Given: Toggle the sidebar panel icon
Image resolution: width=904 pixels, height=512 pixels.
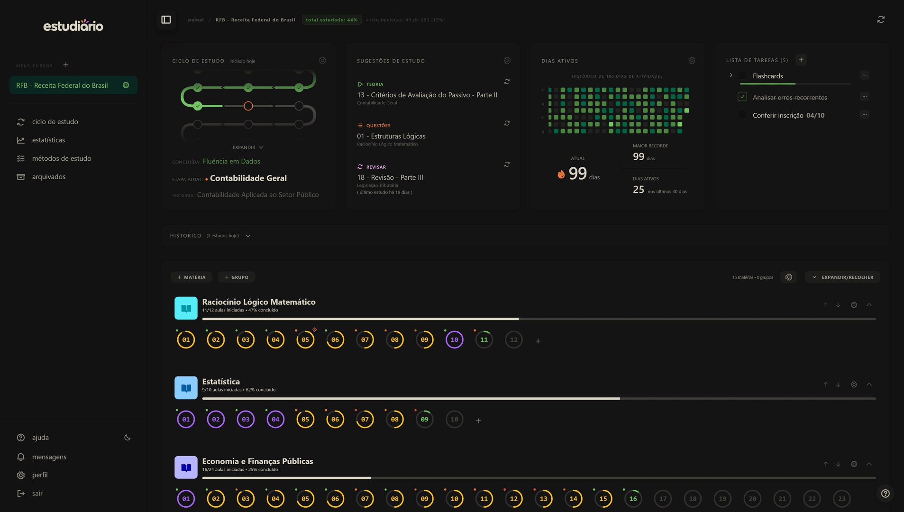Looking at the screenshot, I should click(166, 20).
